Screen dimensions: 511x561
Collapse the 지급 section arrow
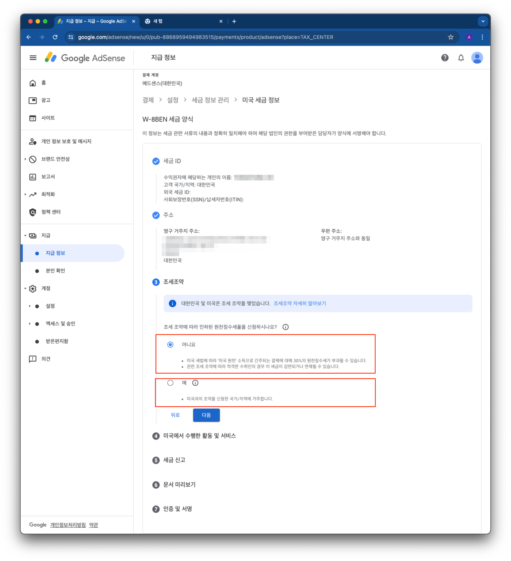pyautogui.click(x=25, y=235)
